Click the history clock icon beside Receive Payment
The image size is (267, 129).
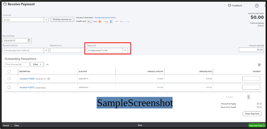[x=5, y=4]
